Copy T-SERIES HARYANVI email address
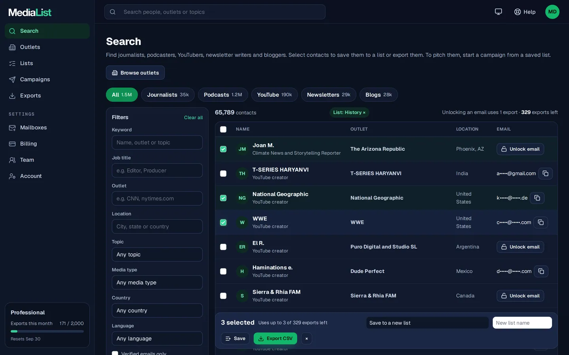This screenshot has width=569, height=355. (x=545, y=174)
